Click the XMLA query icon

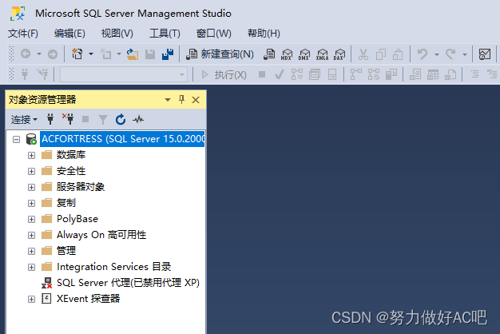point(322,54)
